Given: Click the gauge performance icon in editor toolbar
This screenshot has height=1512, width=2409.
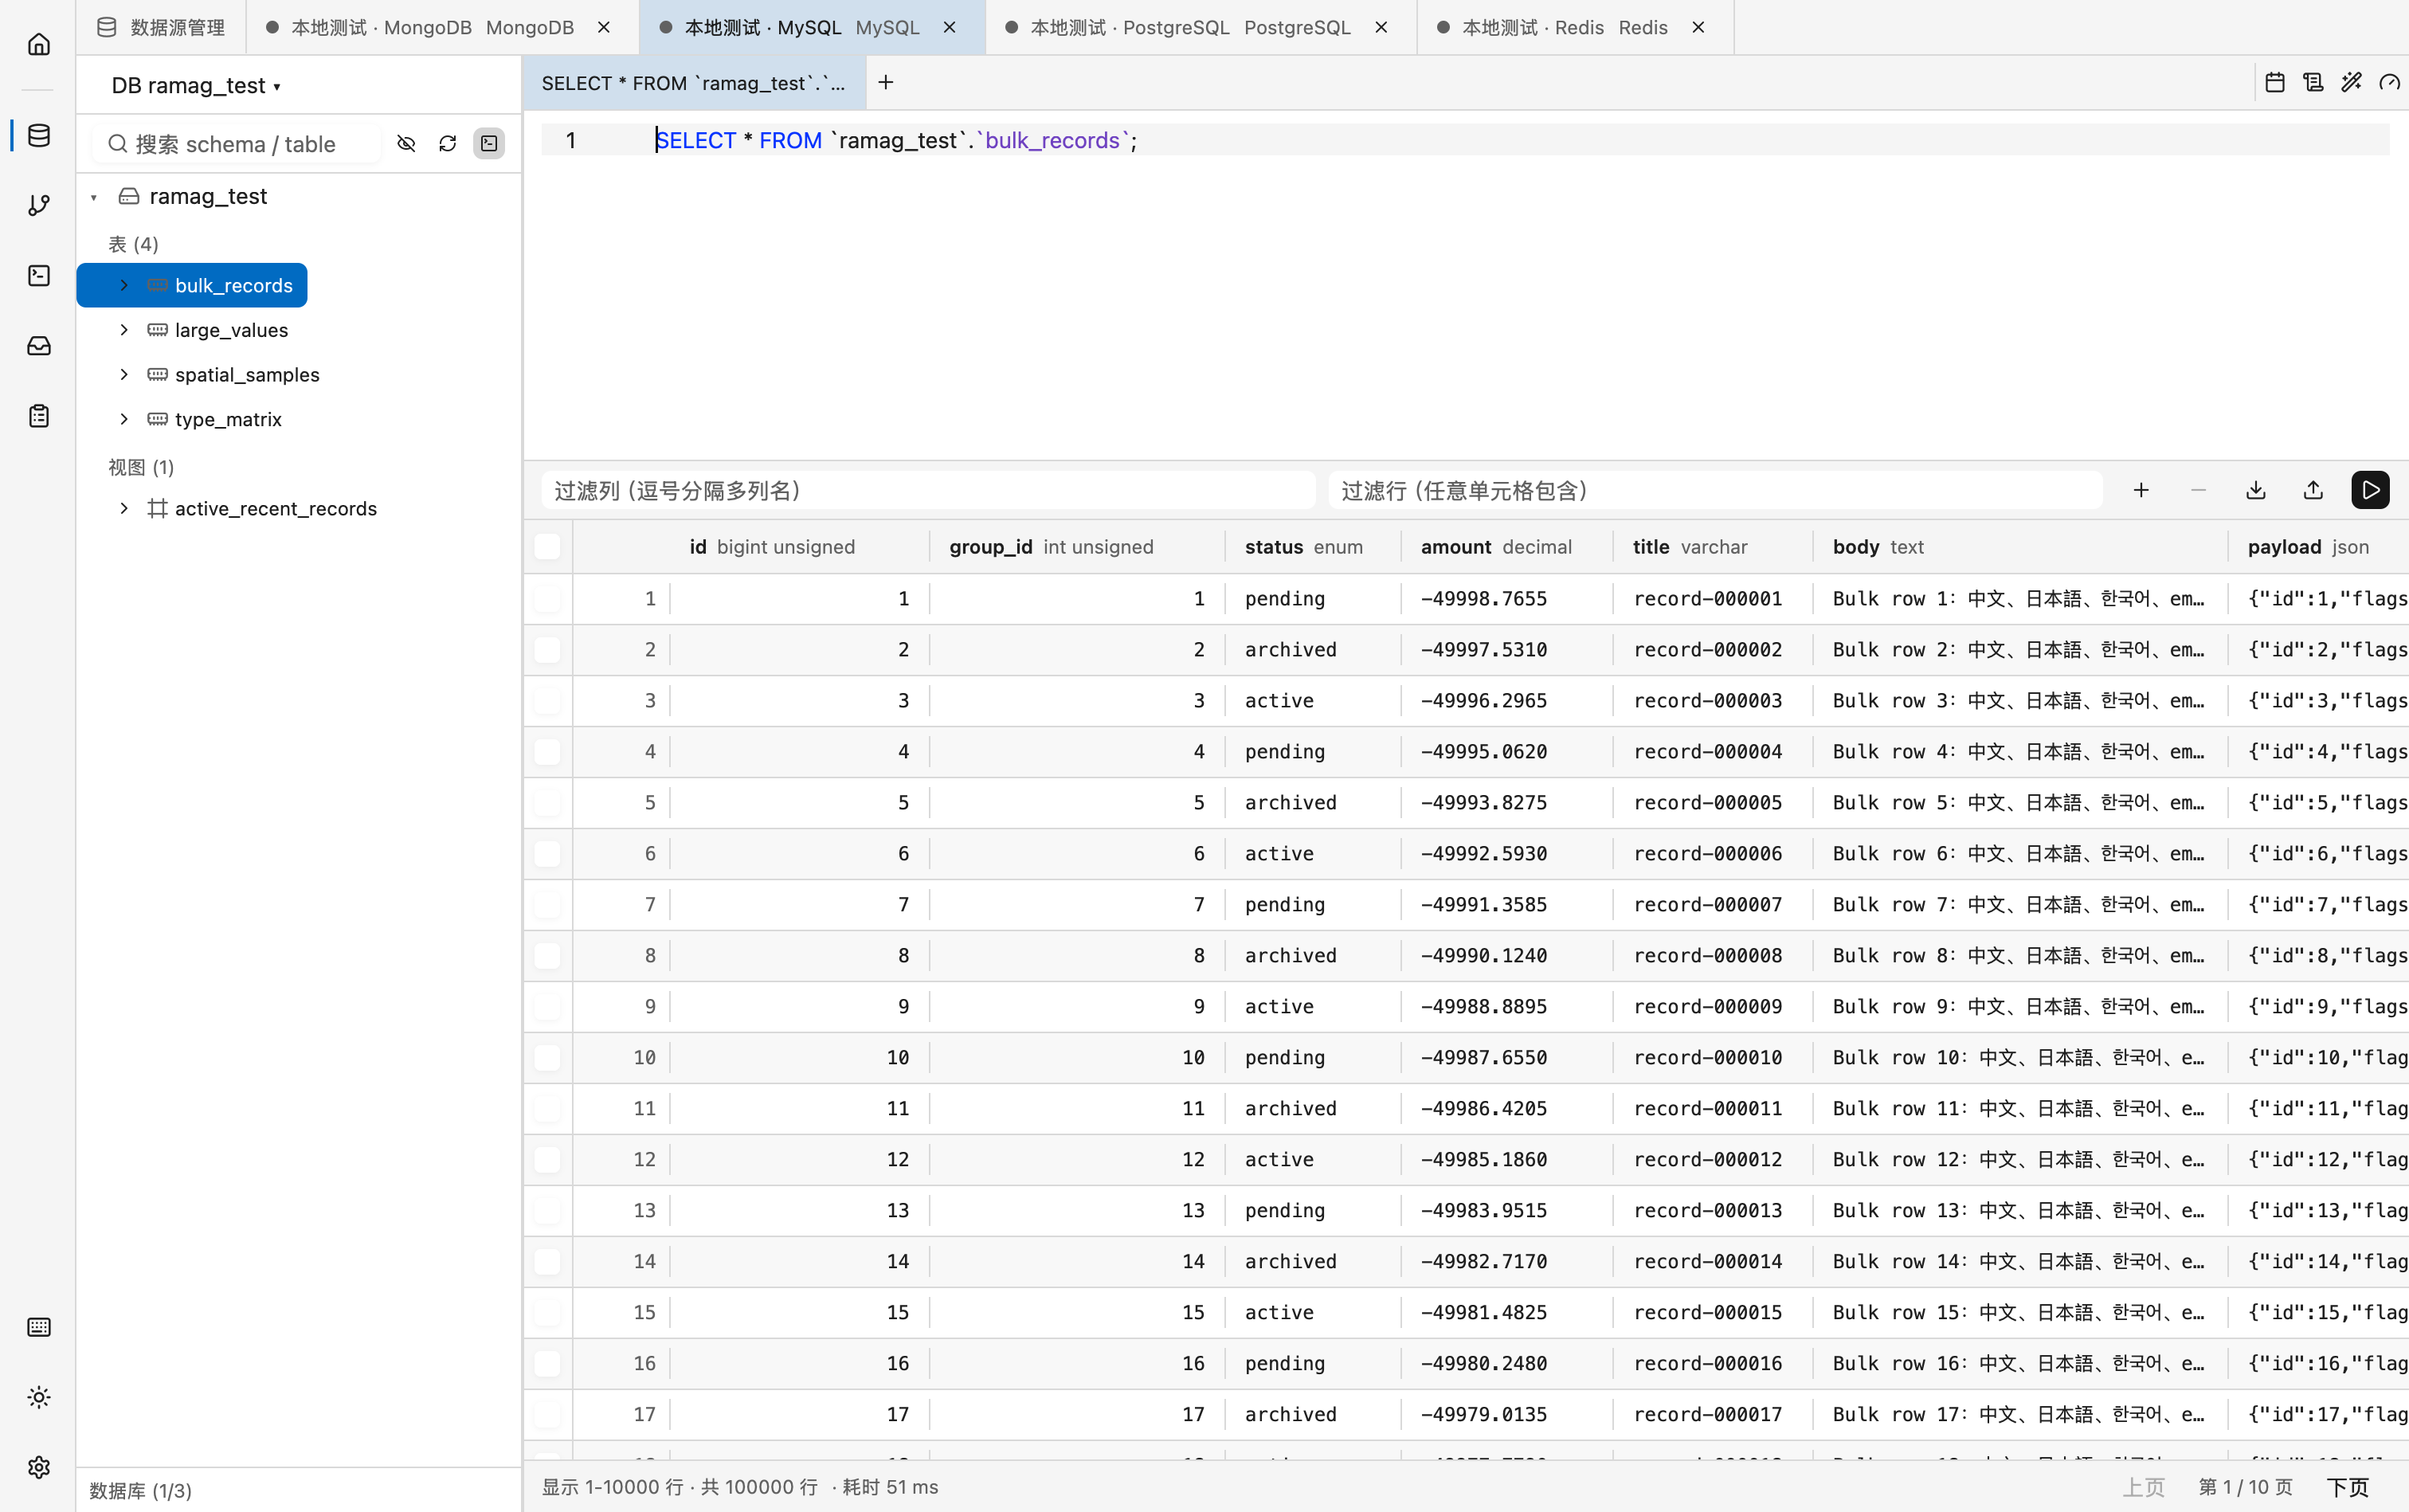Looking at the screenshot, I should point(2389,83).
